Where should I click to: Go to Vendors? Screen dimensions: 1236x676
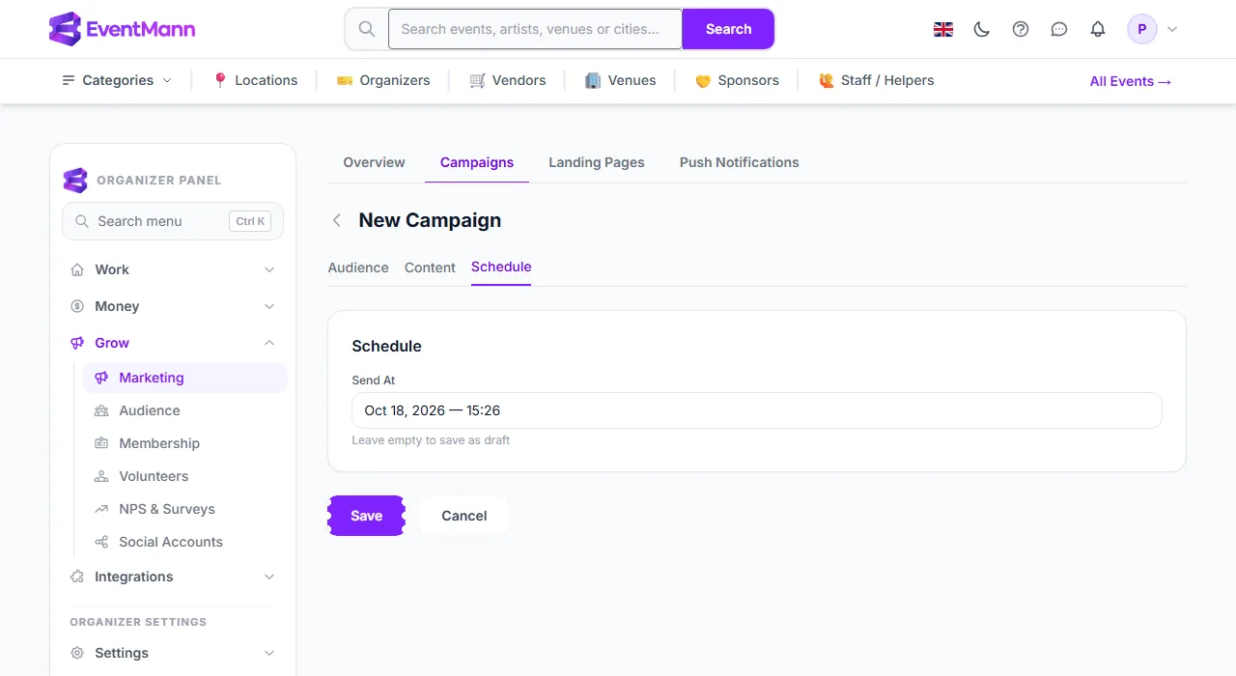pyautogui.click(x=508, y=80)
